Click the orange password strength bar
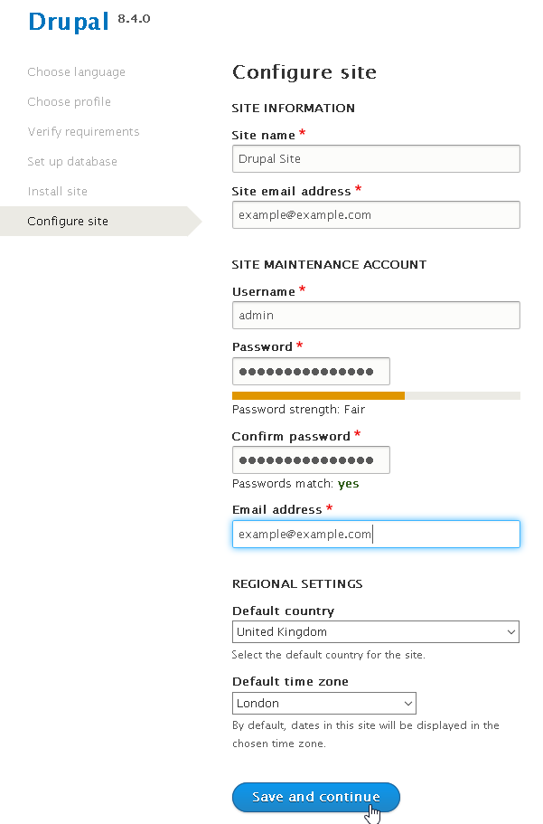The width and height of the screenshot is (543, 824). click(x=318, y=395)
